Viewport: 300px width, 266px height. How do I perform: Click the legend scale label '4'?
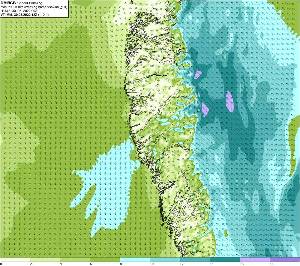[61, 264]
